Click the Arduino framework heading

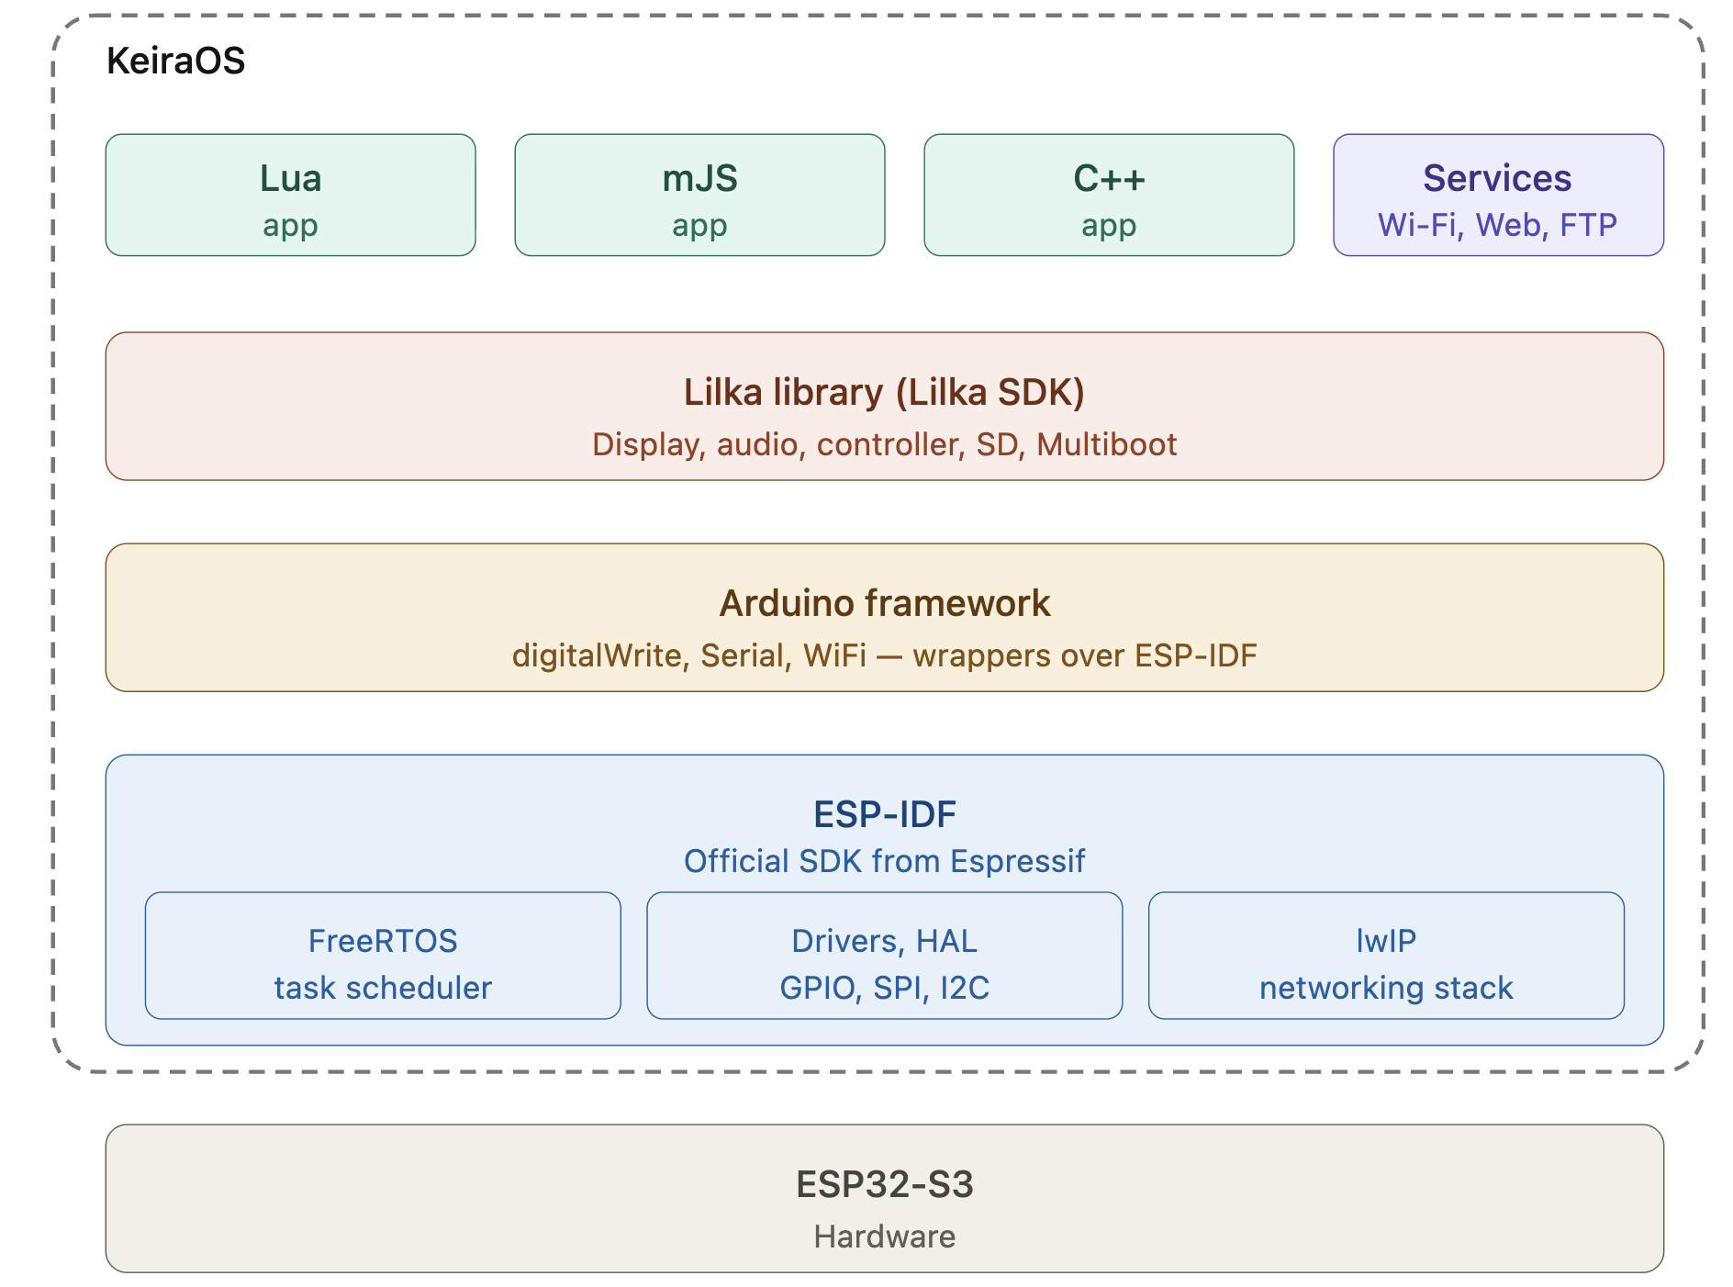coord(884,603)
